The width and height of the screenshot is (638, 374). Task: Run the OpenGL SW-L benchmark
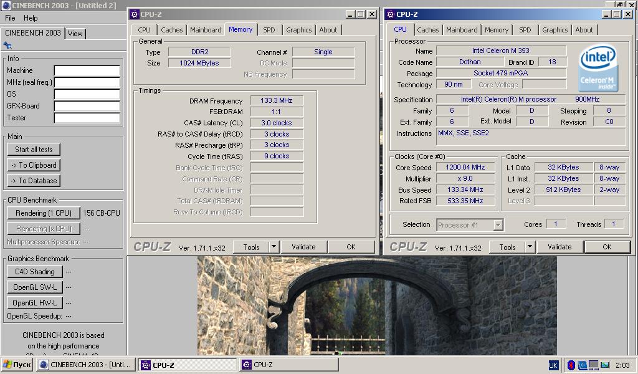coord(35,287)
